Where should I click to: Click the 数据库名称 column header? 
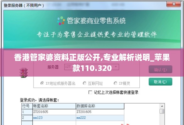[100, 106]
